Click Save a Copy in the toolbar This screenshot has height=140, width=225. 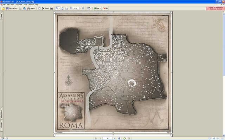tap(12, 8)
